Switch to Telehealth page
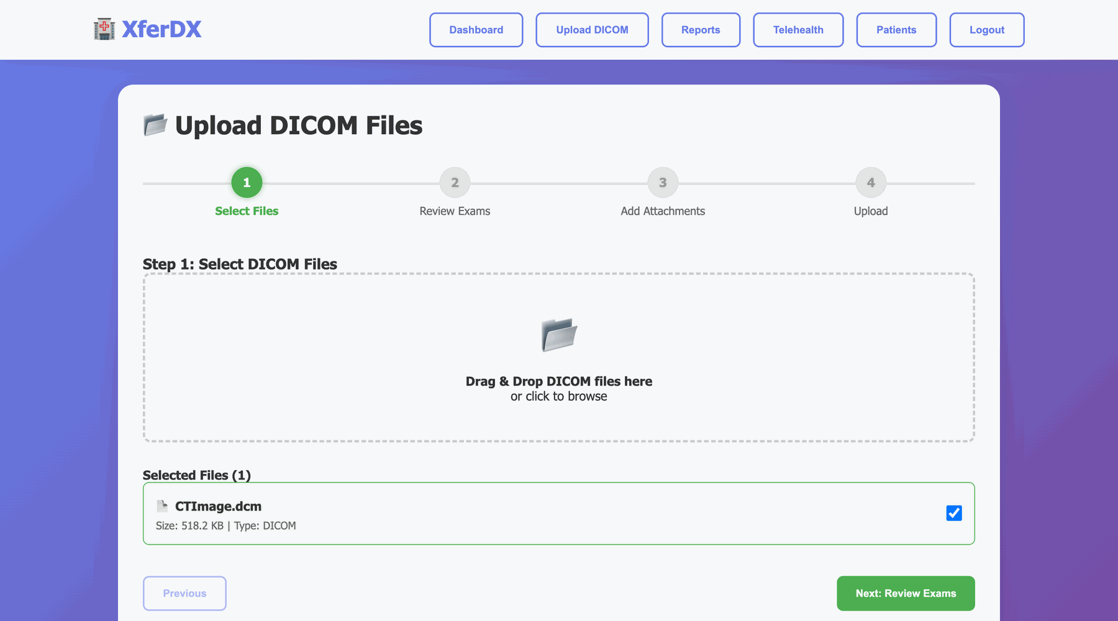This screenshot has width=1118, height=621. [x=798, y=30]
